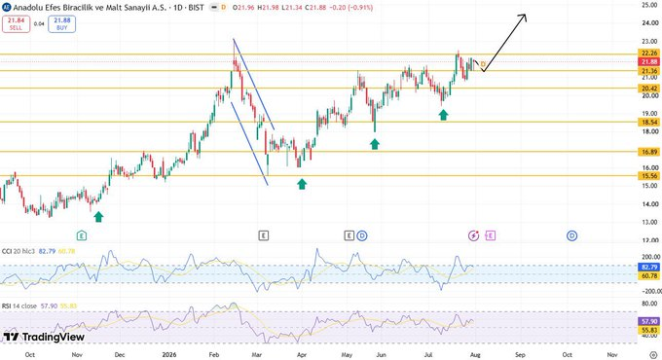
Task: Click the Aug label on time axis
Action: click(475, 354)
